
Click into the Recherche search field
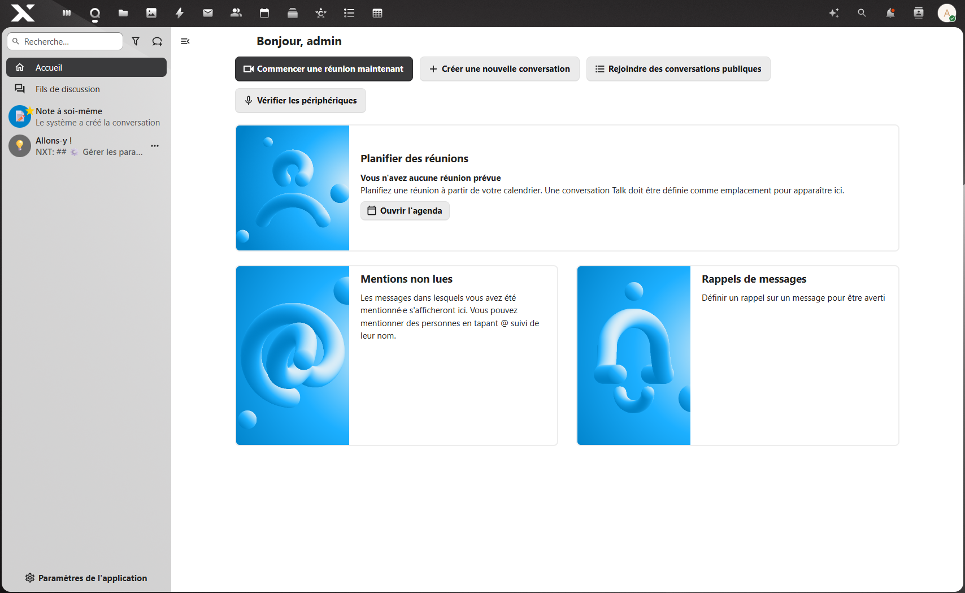click(65, 41)
